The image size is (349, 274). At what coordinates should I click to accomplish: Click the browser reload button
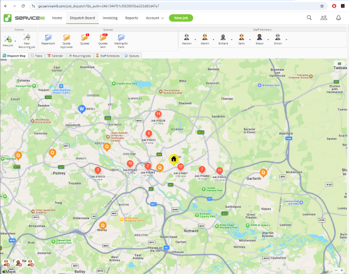click(x=23, y=6)
